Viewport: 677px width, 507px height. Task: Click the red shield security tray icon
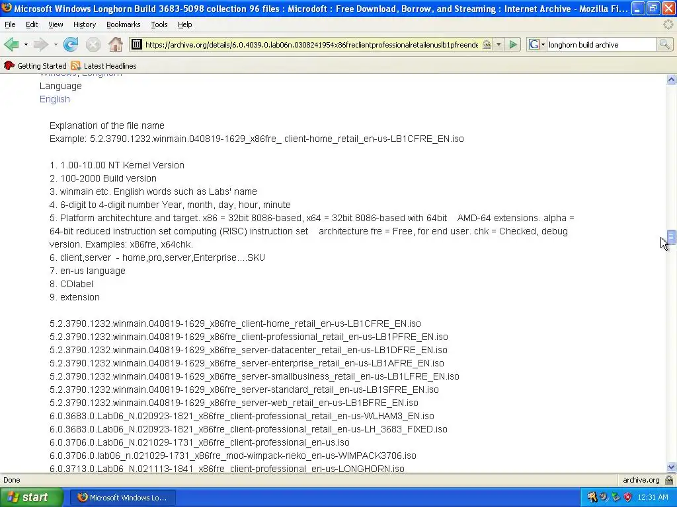pos(628,498)
